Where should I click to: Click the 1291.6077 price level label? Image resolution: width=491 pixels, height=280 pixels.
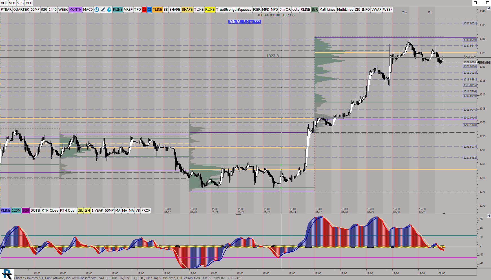[x=470, y=147]
